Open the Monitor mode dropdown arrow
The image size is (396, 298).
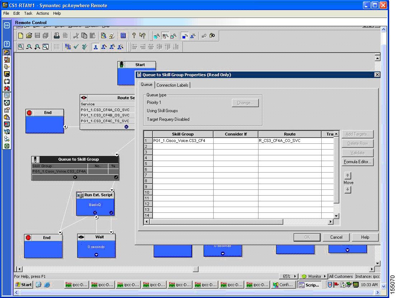coord(325,276)
